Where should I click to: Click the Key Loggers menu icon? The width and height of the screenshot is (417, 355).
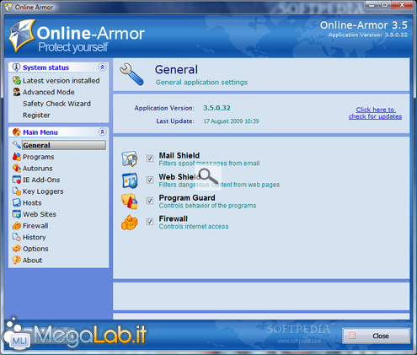point(17,191)
